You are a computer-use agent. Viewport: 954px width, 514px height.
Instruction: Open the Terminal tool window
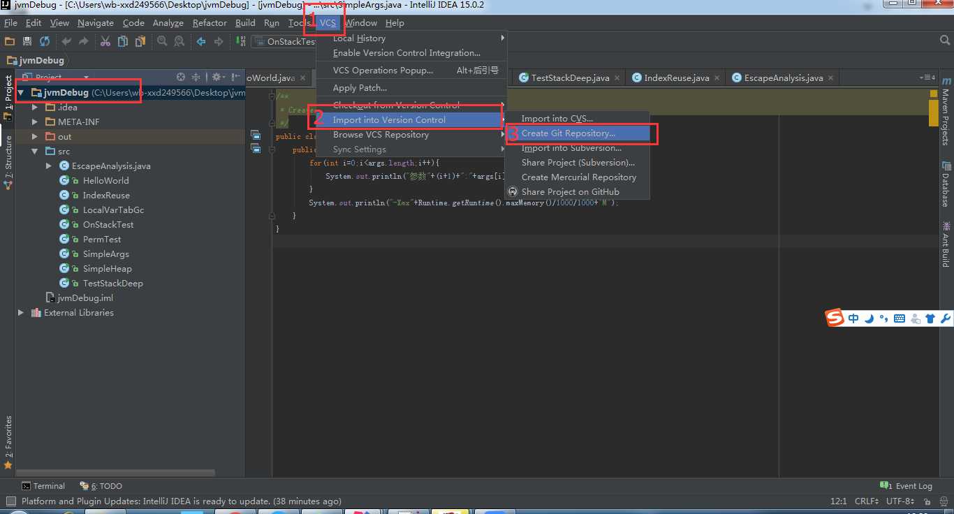43,486
